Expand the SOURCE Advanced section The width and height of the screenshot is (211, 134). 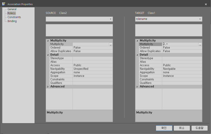(48, 87)
